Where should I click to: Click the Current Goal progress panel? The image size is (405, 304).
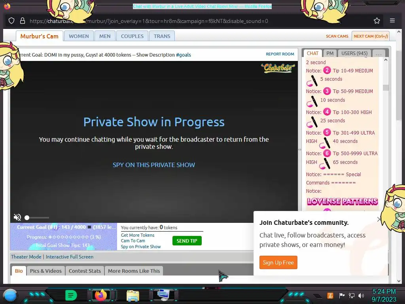point(64,237)
